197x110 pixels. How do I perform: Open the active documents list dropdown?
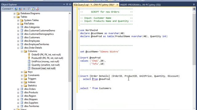pyautogui.click(x=194, y=5)
